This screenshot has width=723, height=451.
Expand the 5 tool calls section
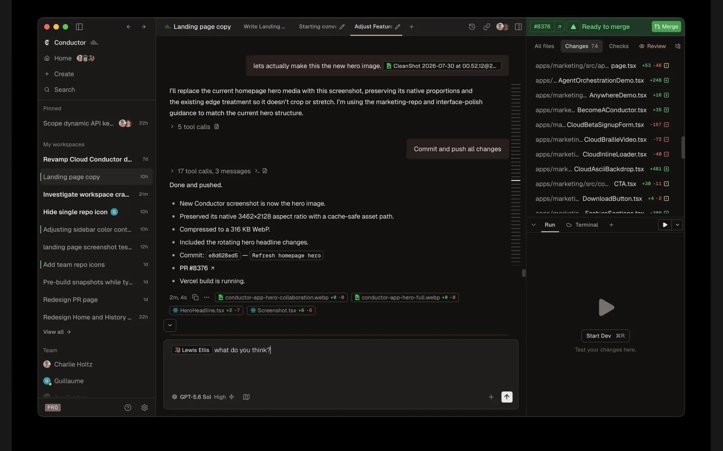pos(190,127)
